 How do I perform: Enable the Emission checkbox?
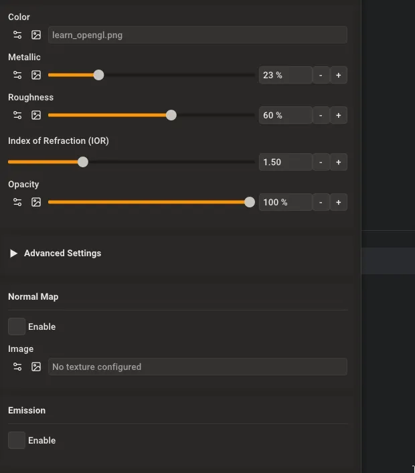coord(17,440)
